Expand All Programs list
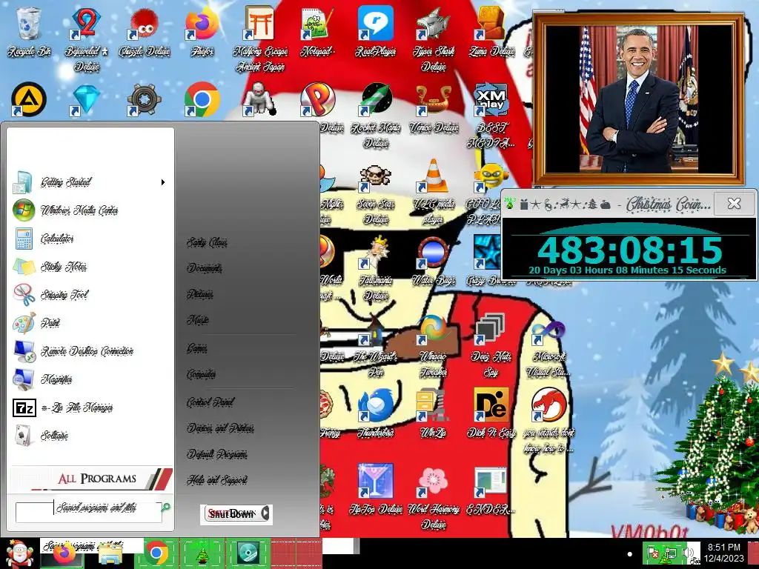This screenshot has width=759, height=569. pyautogui.click(x=91, y=479)
